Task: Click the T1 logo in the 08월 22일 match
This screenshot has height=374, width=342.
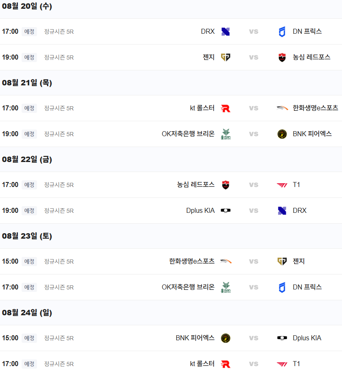Action: tap(282, 185)
